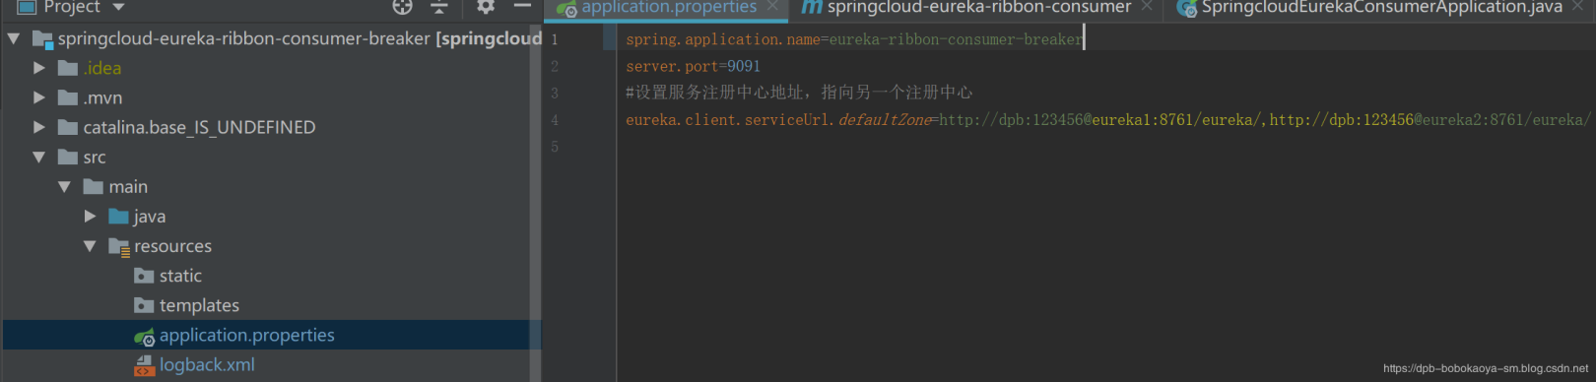The width and height of the screenshot is (1596, 382).
Task: Click the Java class icon on editor tab
Action: [1187, 8]
